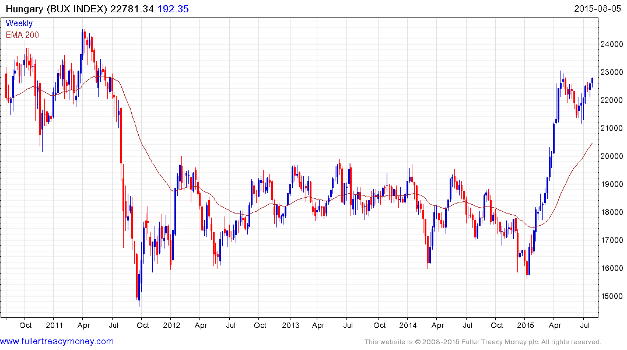Click the 'Weekly' interval label
The width and height of the screenshot is (627, 350).
click(x=19, y=23)
